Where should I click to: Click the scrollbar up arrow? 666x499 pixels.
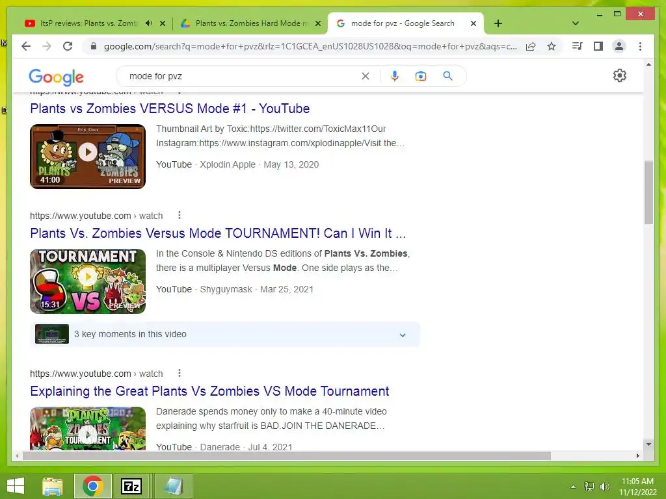[648, 64]
